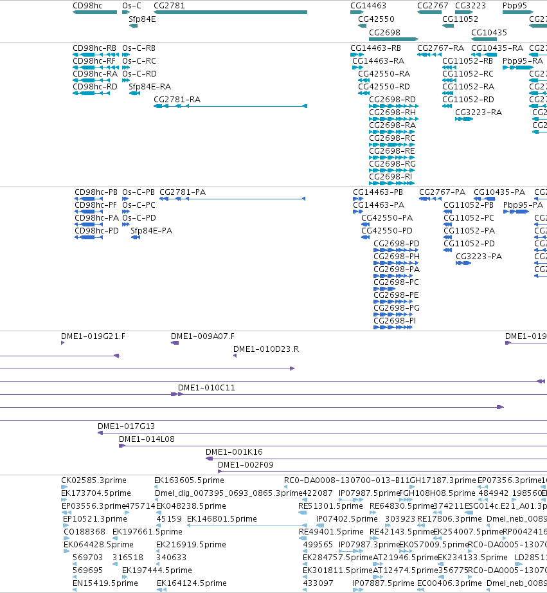Open transcript CG2698-RH
This screenshot has width=547, height=593.
point(393,119)
